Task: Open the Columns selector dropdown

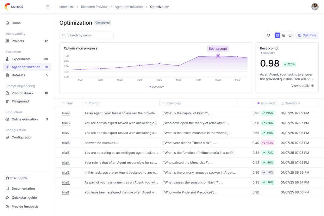Action: pos(307,35)
